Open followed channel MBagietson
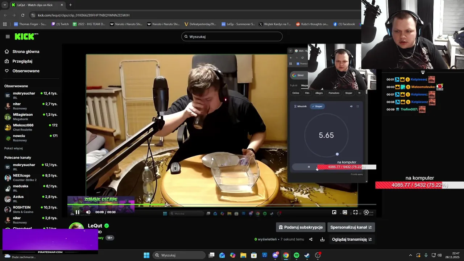Screen dimensions: 464x261 click(31, 117)
